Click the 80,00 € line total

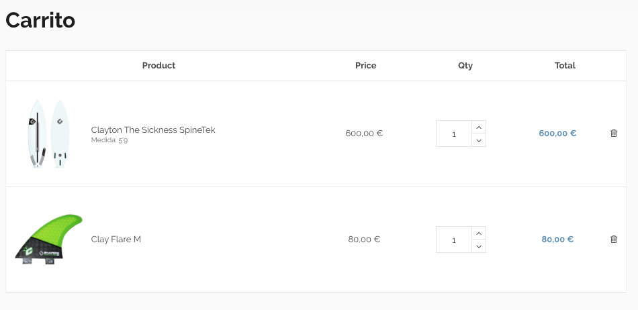pyautogui.click(x=557, y=240)
